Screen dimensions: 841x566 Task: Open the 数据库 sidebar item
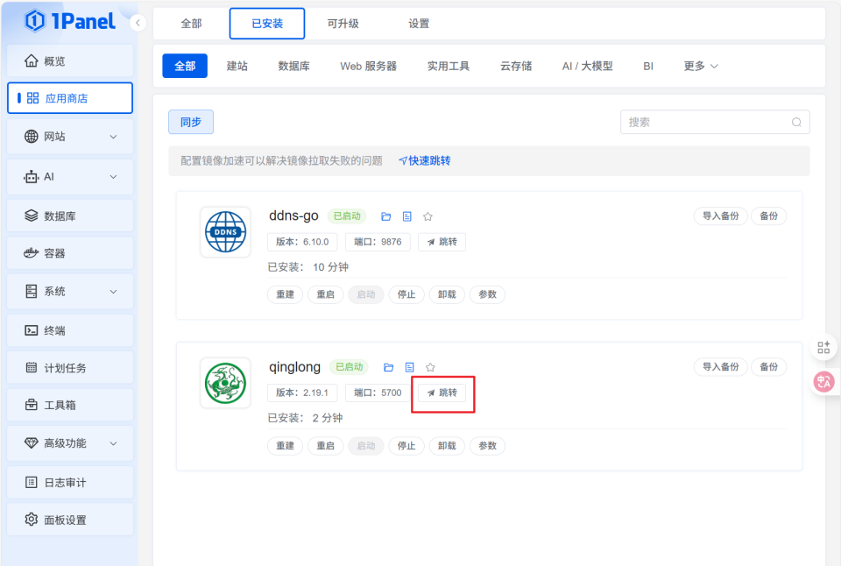[70, 216]
